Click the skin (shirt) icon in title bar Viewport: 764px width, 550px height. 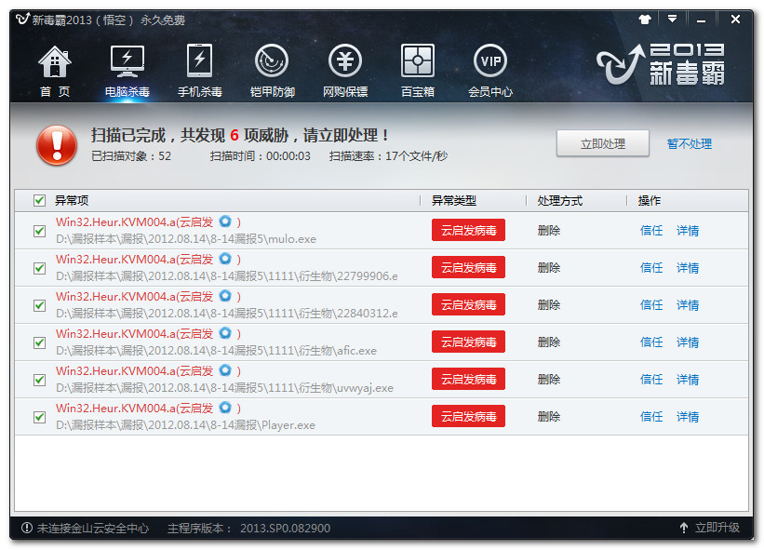click(645, 20)
